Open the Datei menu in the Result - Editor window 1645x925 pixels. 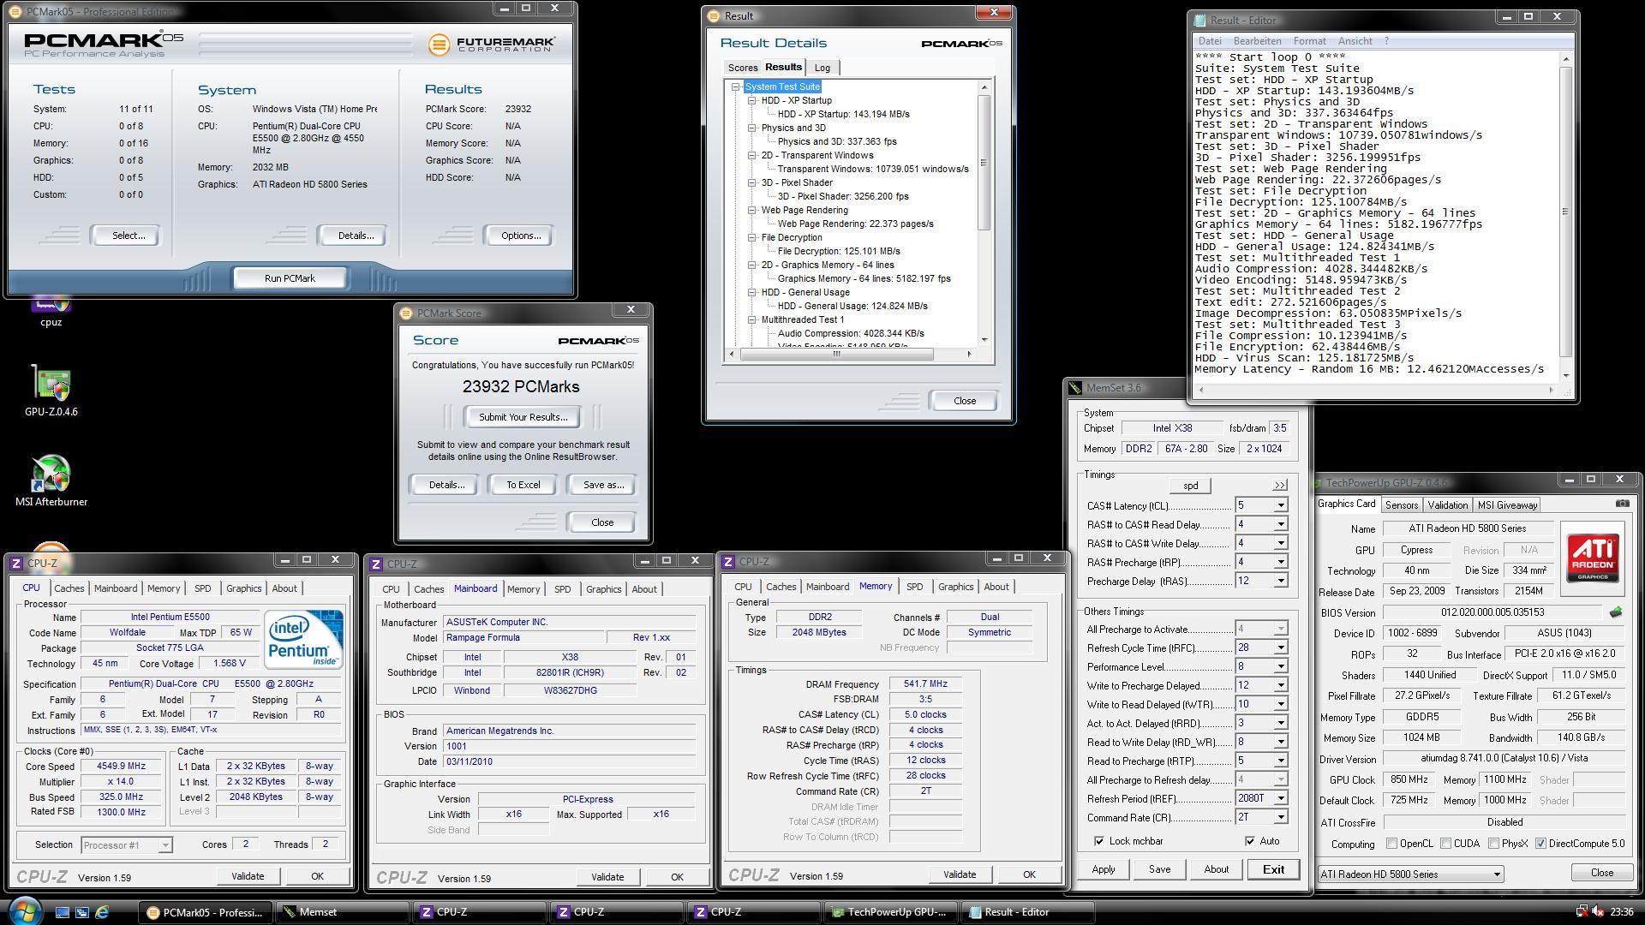point(1210,41)
